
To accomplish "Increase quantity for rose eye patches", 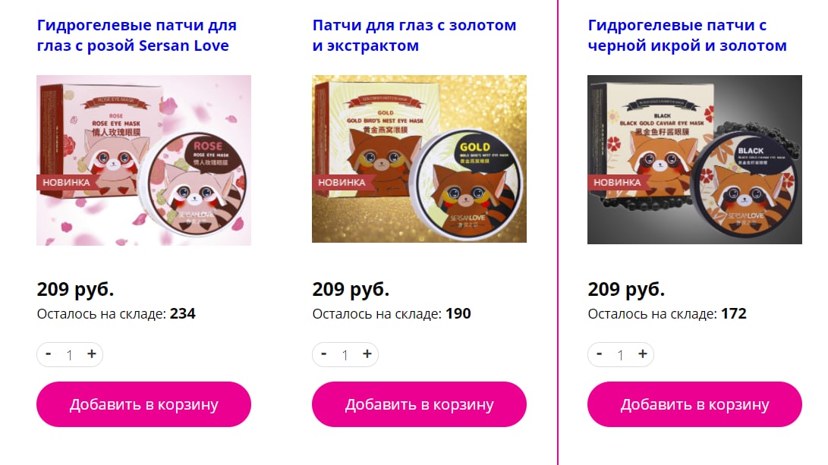I will pyautogui.click(x=91, y=354).
